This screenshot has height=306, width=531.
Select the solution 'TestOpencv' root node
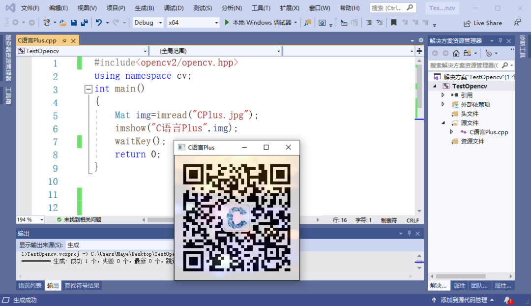pyautogui.click(x=474, y=77)
